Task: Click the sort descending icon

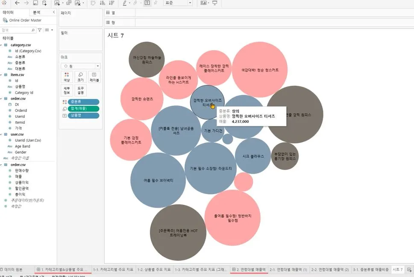Action: pyautogui.click(x=112, y=3)
